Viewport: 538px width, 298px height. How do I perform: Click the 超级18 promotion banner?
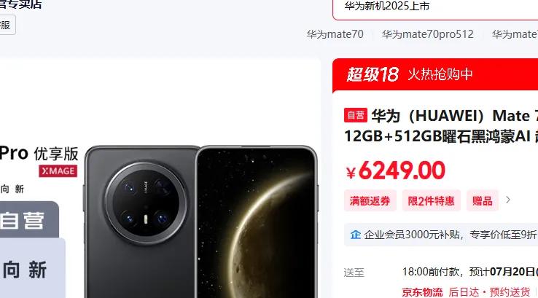click(x=435, y=75)
